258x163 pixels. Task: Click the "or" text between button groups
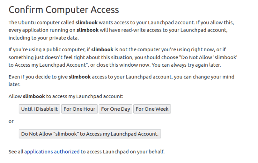pyautogui.click(x=11, y=121)
